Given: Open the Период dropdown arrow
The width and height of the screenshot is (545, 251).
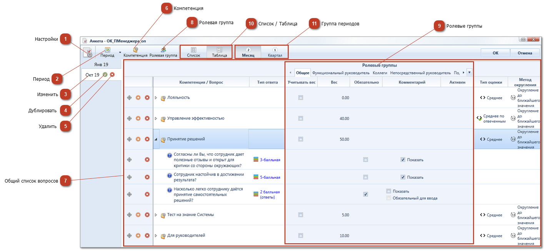Looking at the screenshot, I should point(120,52).
